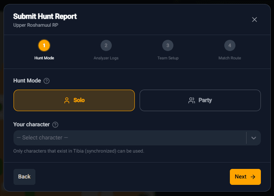Expand the character list chevron arrow

tap(254, 138)
